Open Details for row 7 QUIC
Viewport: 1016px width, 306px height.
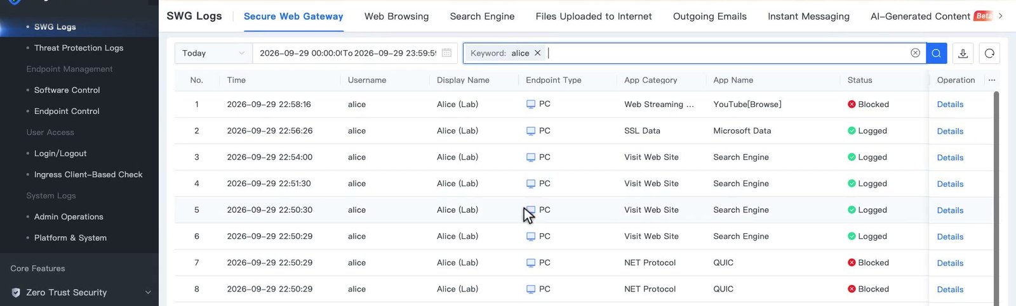(x=950, y=263)
